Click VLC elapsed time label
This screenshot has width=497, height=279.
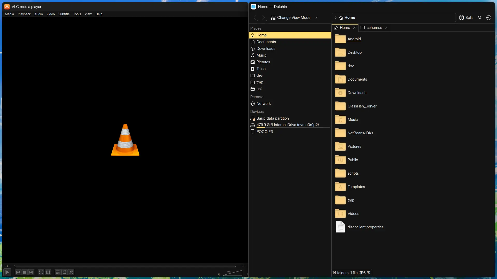pos(8,266)
